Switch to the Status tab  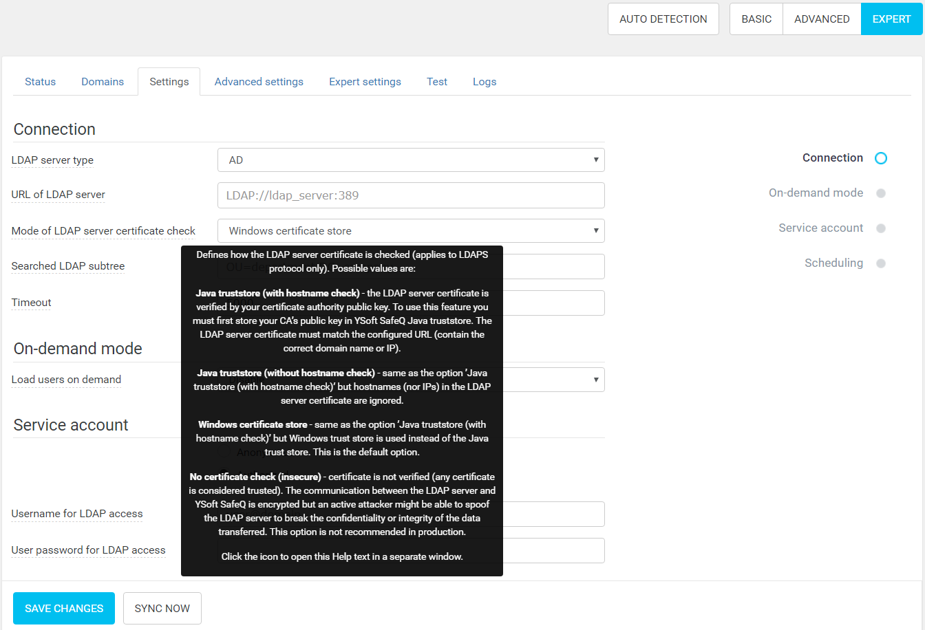40,82
